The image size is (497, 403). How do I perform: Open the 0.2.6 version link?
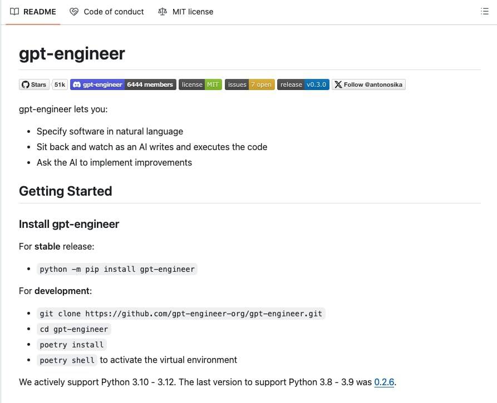(x=385, y=382)
